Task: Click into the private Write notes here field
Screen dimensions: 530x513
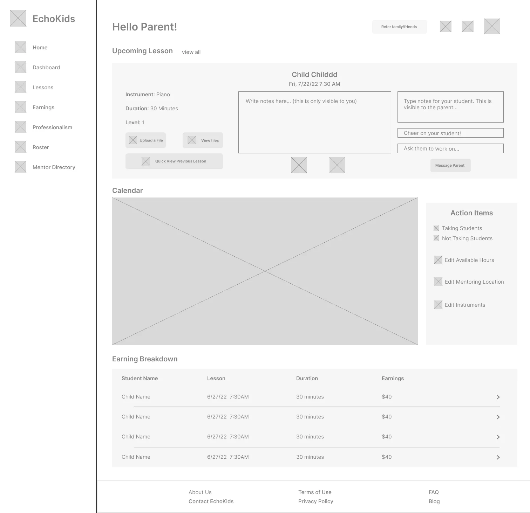Action: pos(315,122)
